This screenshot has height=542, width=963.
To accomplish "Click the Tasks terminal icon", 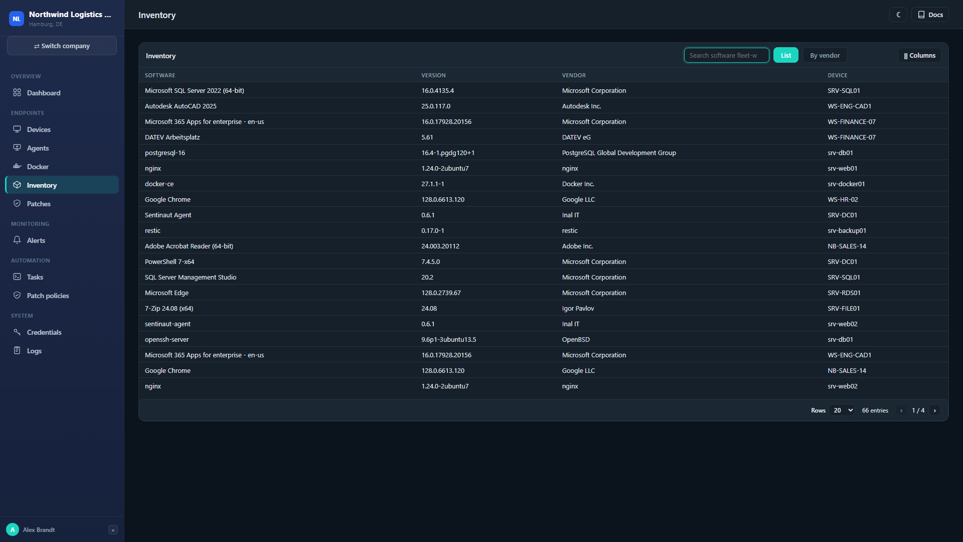I will [x=17, y=277].
